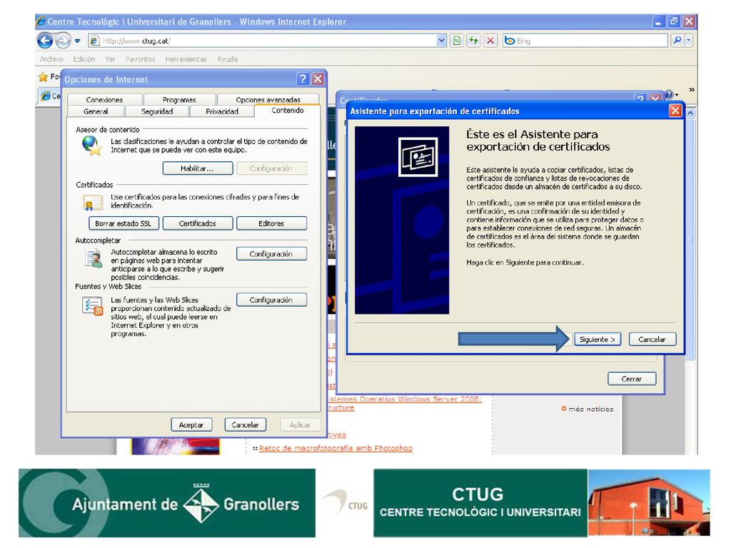
Task: Expand the address bar URL dropdown
Action: tap(441, 41)
